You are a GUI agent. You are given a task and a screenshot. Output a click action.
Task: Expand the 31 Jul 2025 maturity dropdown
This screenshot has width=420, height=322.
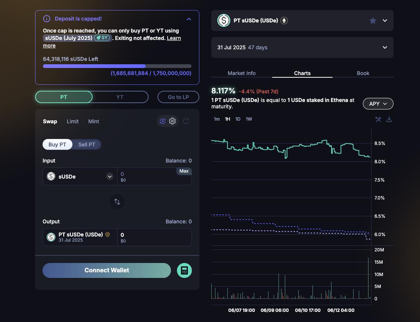pyautogui.click(x=385, y=47)
